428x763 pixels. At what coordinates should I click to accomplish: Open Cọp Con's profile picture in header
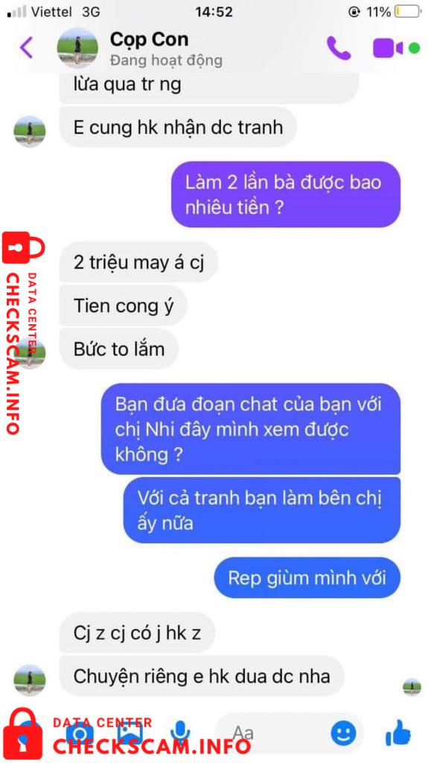(x=77, y=48)
